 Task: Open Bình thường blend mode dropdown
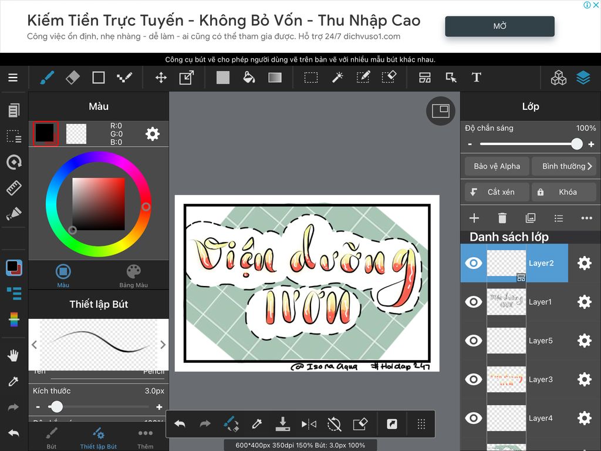click(564, 166)
